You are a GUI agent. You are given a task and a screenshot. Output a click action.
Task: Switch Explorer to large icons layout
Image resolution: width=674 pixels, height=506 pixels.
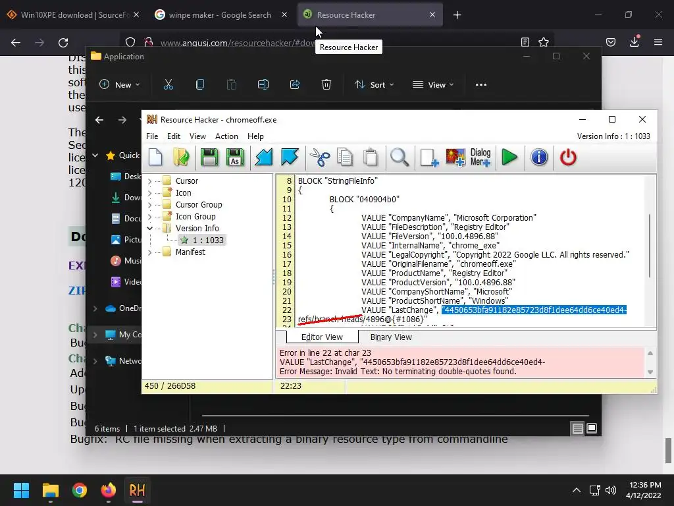(x=592, y=428)
